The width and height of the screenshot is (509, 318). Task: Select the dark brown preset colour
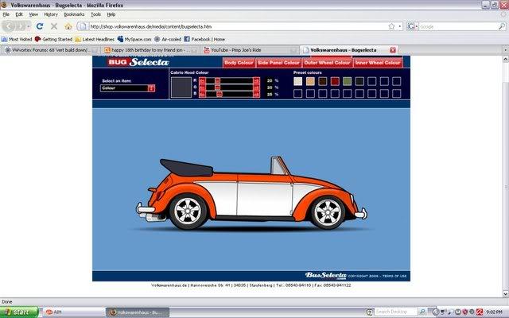322,81
